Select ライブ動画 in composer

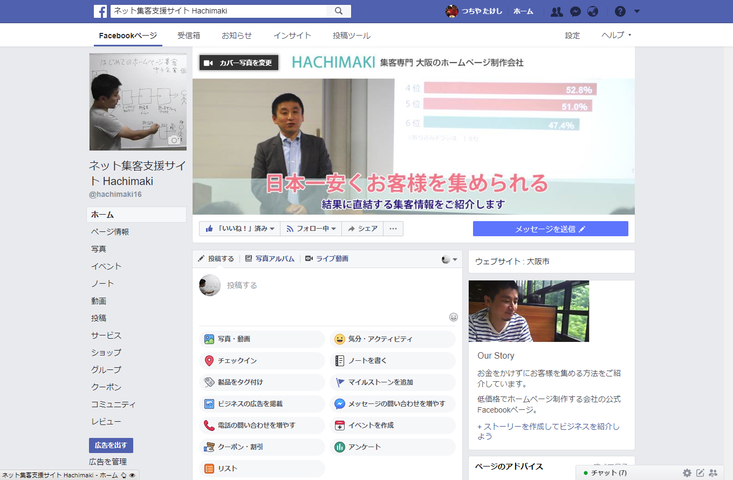click(327, 259)
